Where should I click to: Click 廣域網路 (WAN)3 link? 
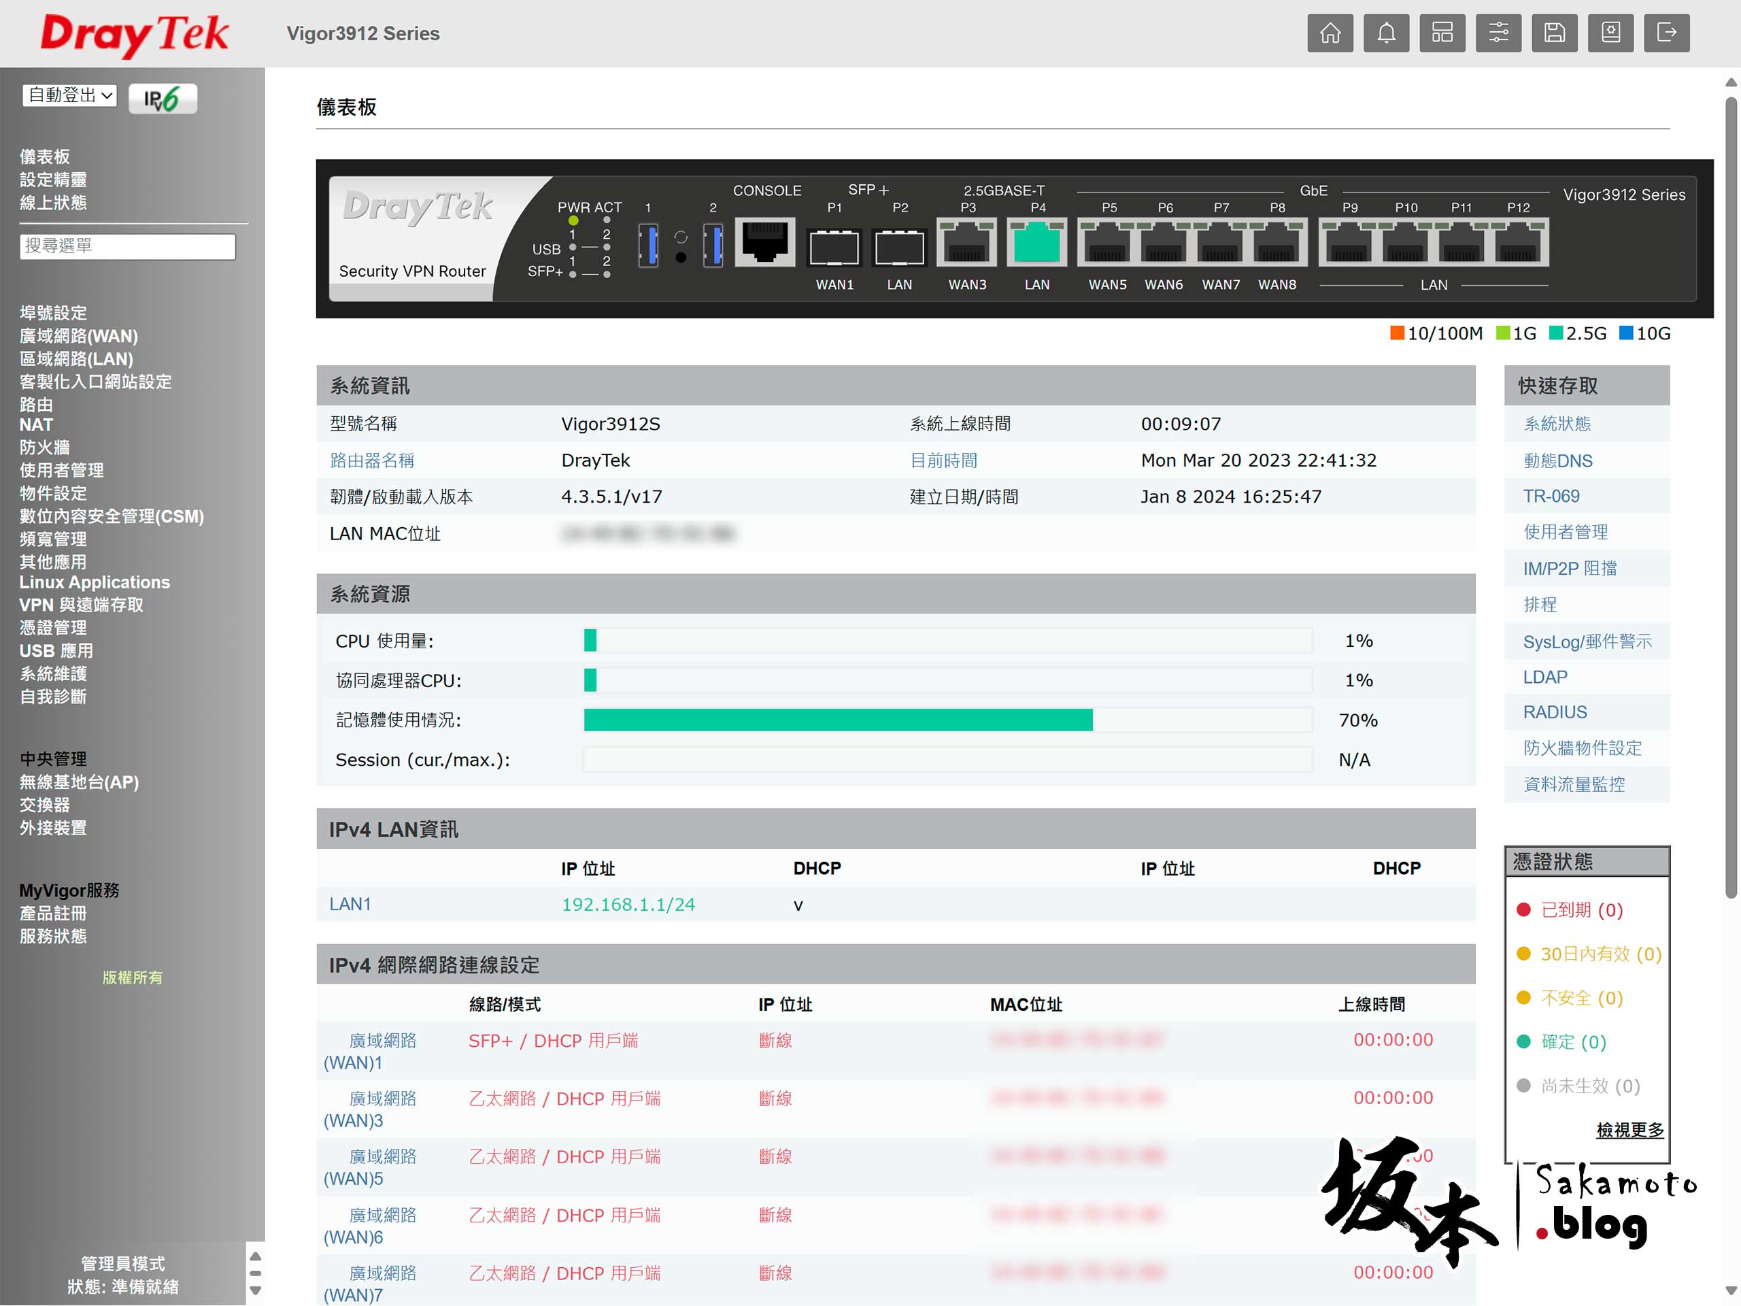point(370,1109)
